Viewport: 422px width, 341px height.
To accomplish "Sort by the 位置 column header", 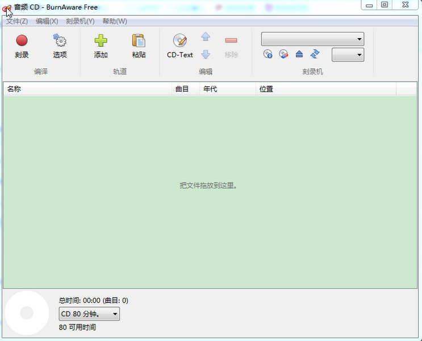I will pyautogui.click(x=326, y=89).
